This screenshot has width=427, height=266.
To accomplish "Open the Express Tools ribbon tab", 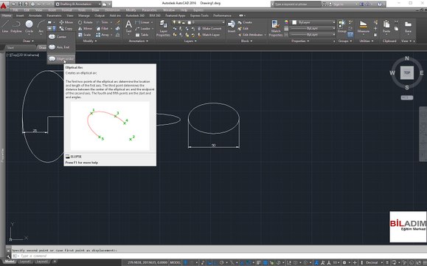I will (x=199, y=16).
